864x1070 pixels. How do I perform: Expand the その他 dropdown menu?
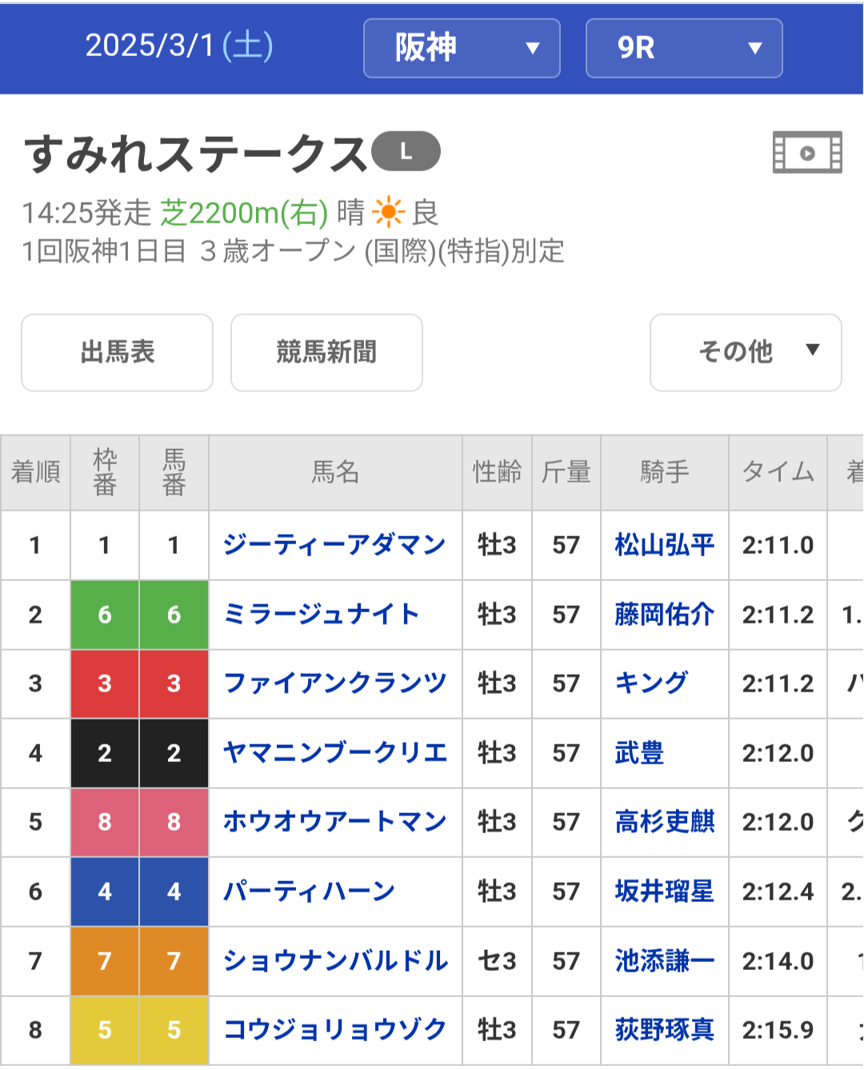pyautogui.click(x=746, y=352)
